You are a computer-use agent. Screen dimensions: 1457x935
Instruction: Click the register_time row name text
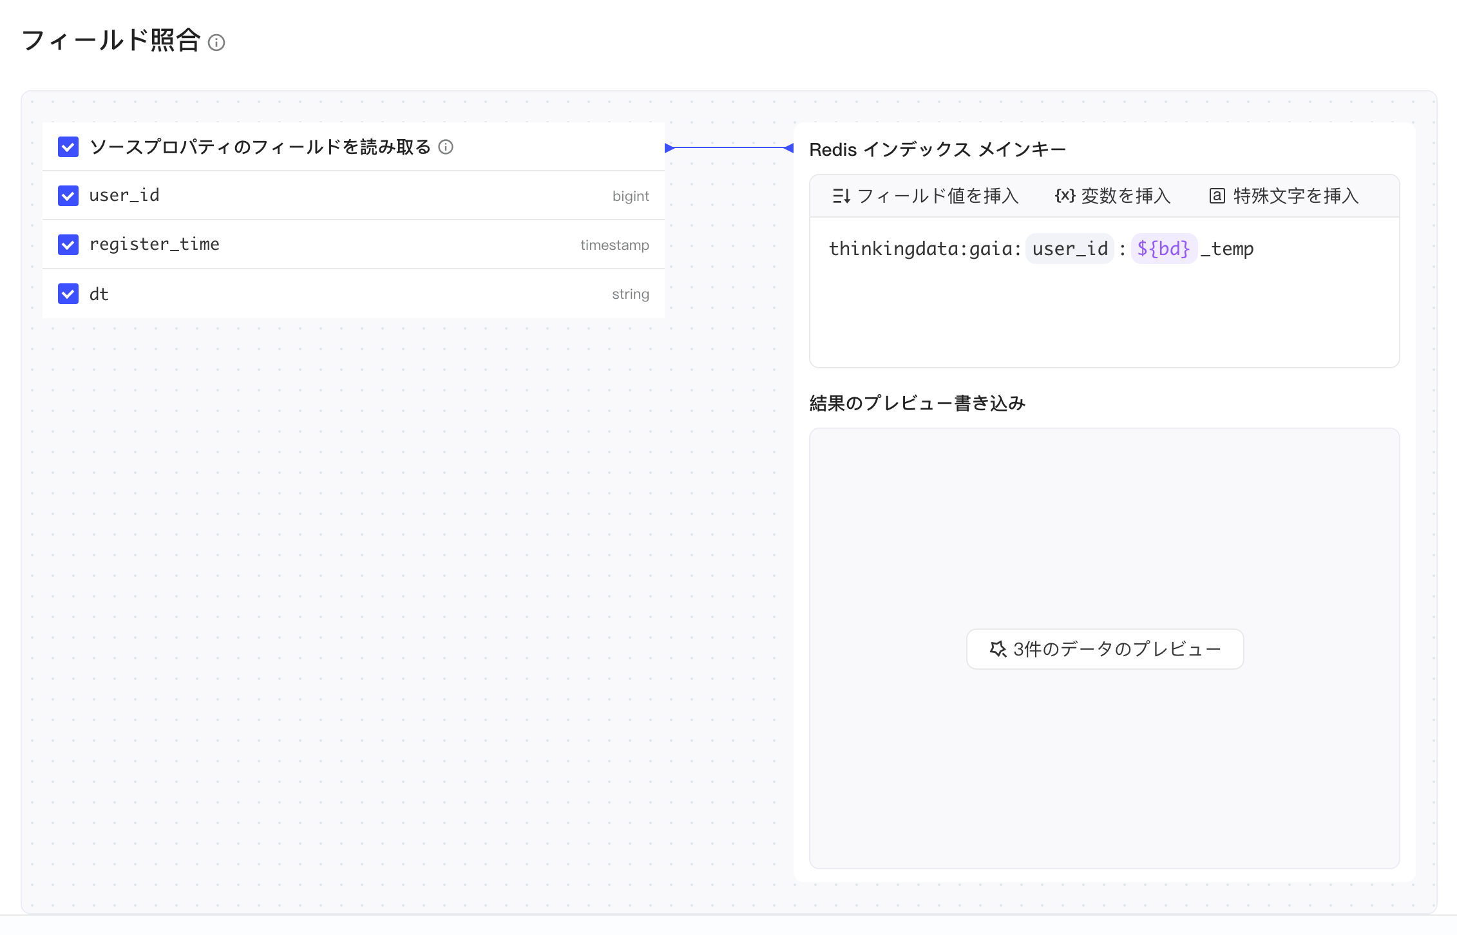(155, 244)
